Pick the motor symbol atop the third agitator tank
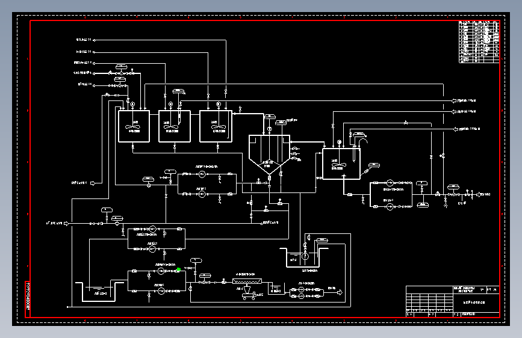Viewport: 522px width, 338px height. [x=219, y=104]
